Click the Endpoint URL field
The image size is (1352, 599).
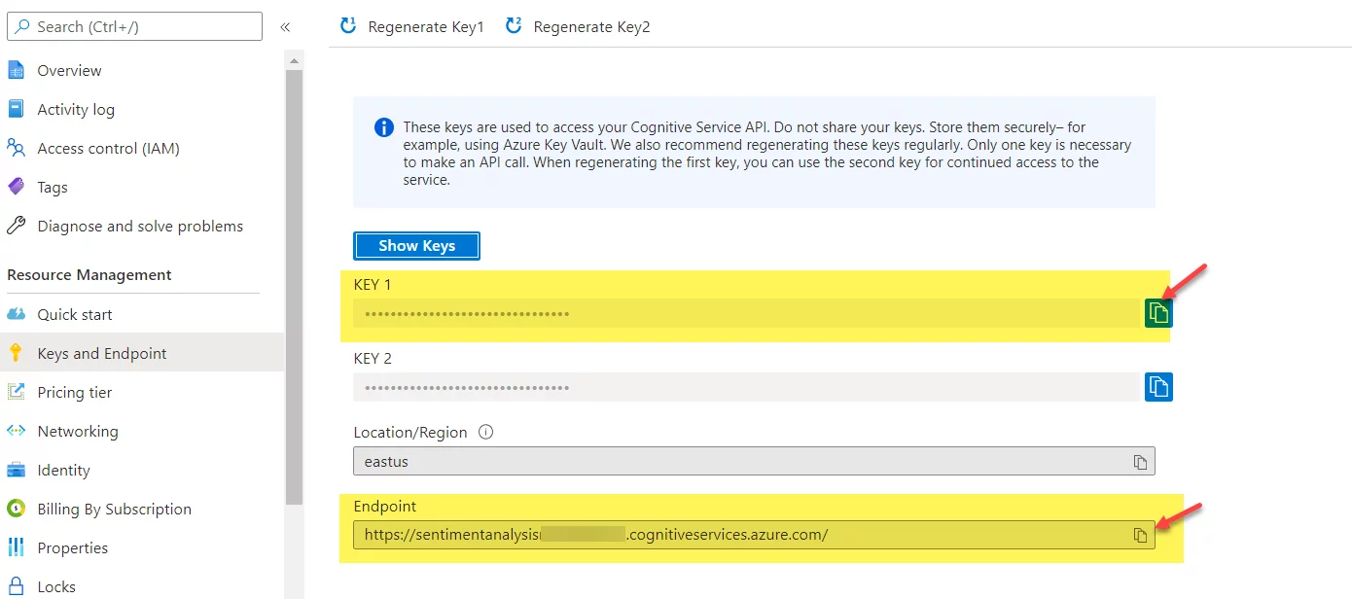(754, 535)
